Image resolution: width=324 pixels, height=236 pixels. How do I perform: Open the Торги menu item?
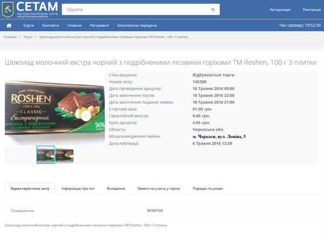[x=28, y=25]
